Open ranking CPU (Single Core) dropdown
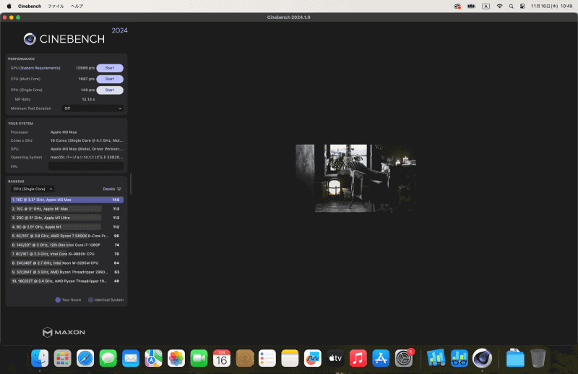The image size is (578, 374). (33, 189)
